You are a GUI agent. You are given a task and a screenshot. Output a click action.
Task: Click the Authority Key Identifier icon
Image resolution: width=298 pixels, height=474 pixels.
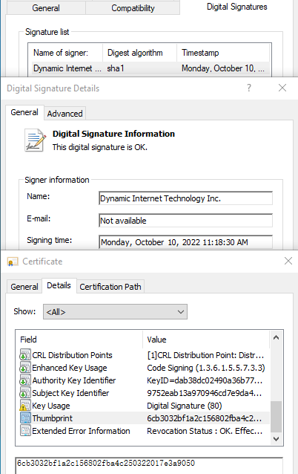25,380
